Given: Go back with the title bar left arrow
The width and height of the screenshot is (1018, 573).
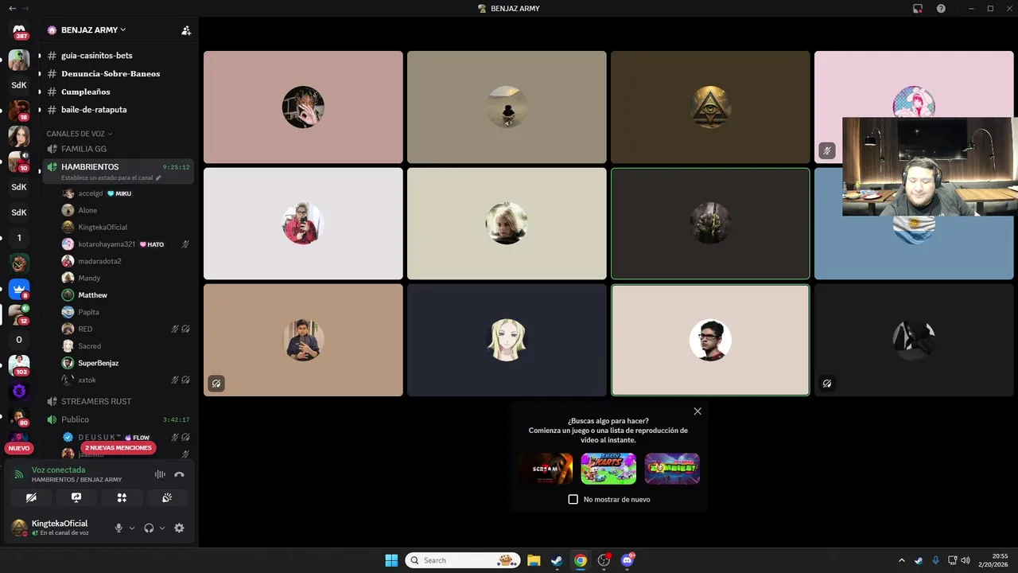Looking at the screenshot, I should coord(12,8).
